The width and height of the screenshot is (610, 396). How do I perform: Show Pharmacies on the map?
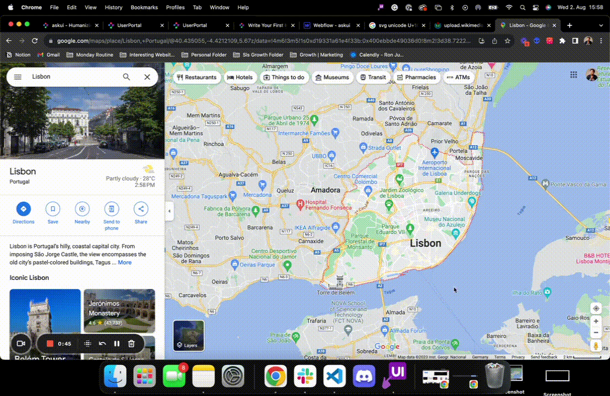pos(417,78)
